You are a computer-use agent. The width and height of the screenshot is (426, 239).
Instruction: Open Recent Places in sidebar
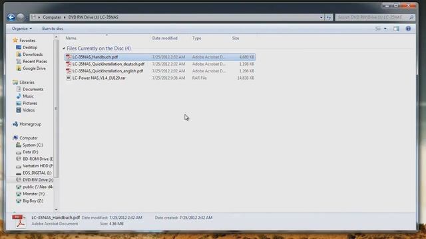click(35, 62)
